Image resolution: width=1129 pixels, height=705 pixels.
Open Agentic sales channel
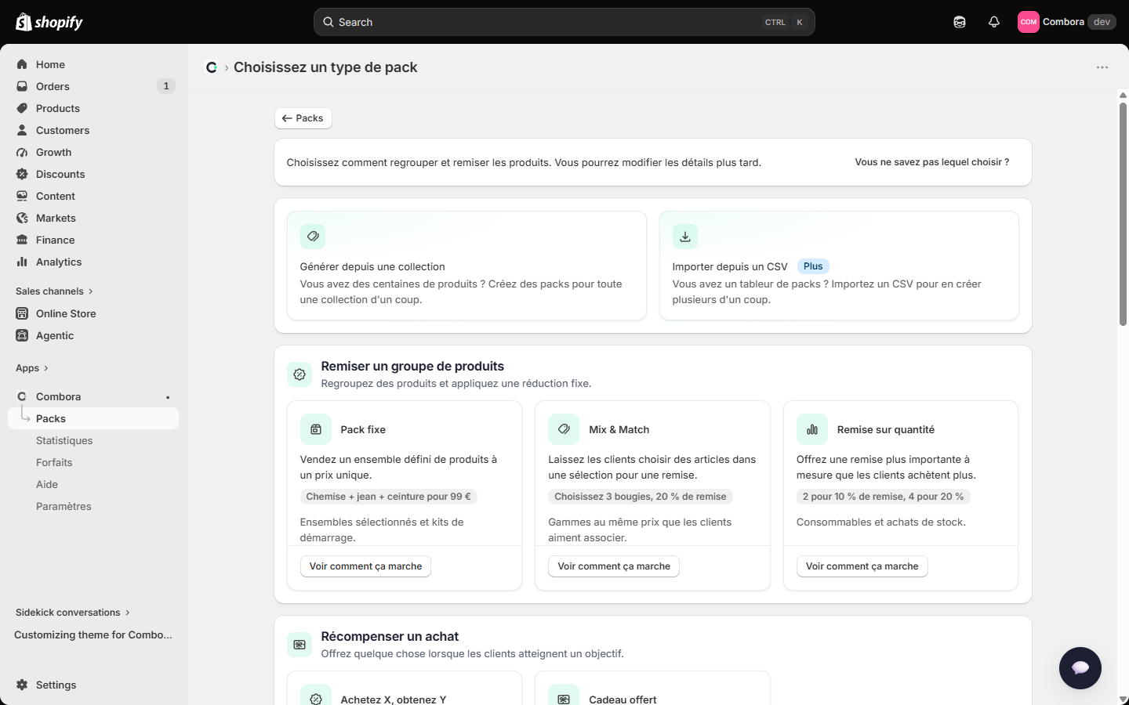click(x=93, y=335)
